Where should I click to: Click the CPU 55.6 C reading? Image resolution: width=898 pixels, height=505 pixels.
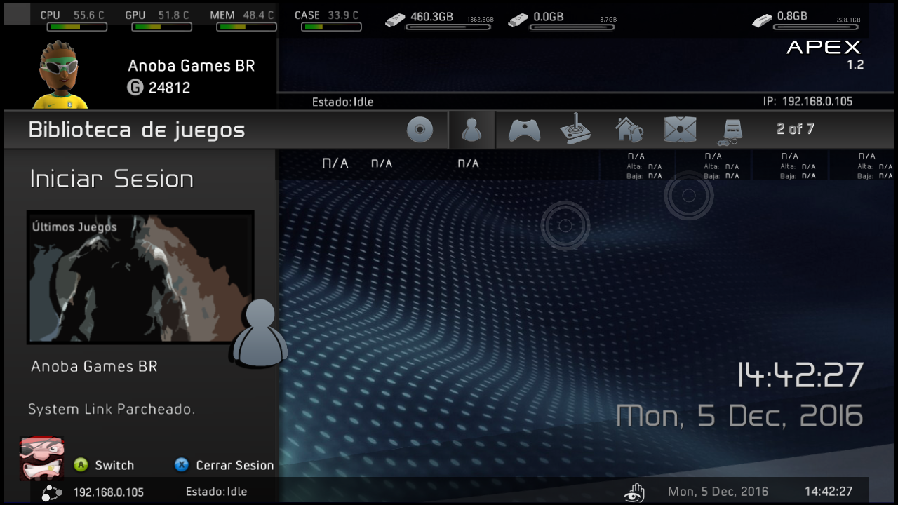90,15
